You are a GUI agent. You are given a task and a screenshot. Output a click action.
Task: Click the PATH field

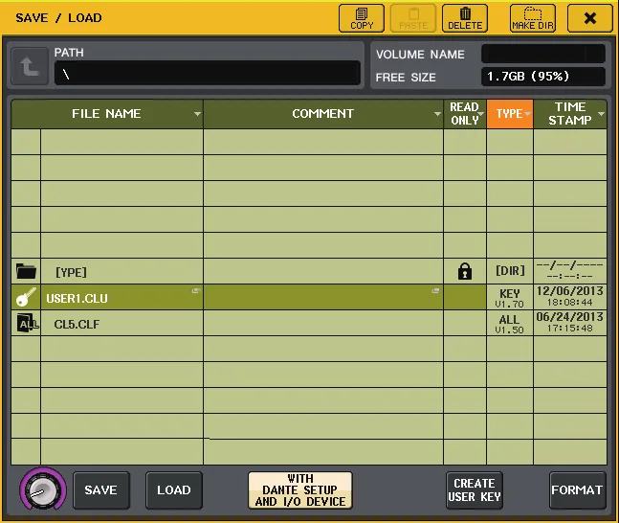[208, 73]
